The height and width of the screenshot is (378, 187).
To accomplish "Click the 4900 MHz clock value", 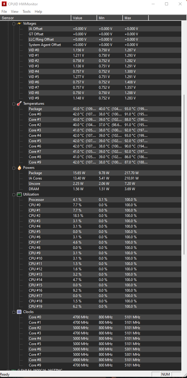I will 81,360.
